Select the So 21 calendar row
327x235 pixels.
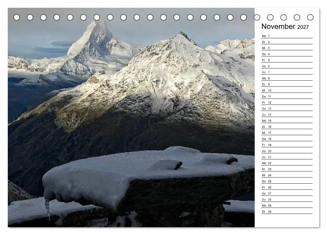click(x=287, y=157)
